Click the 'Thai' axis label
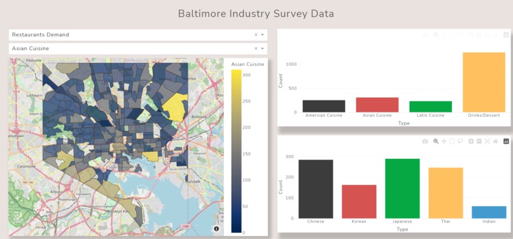This screenshot has width=513, height=239. tap(446, 221)
